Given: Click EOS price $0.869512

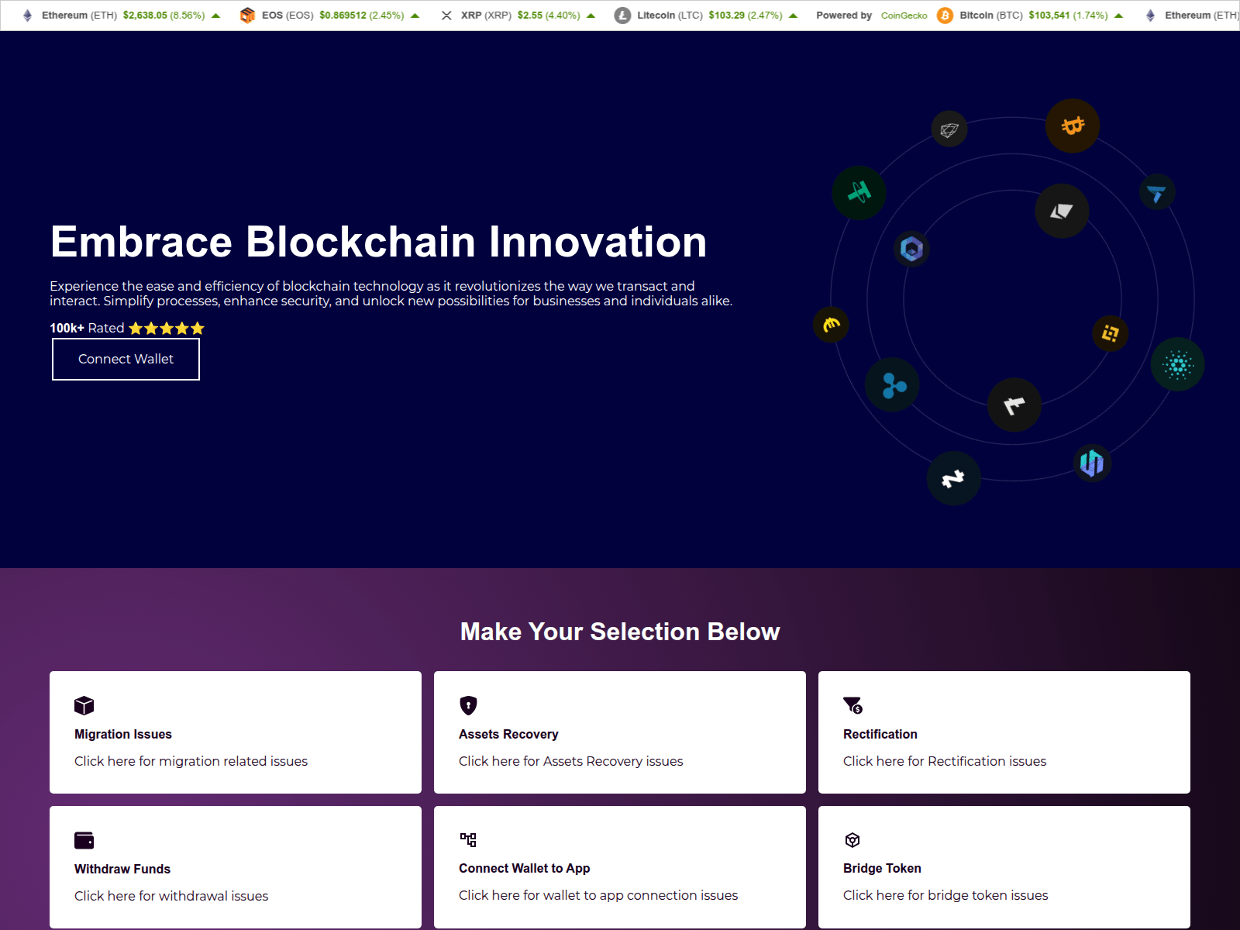Looking at the screenshot, I should [343, 15].
